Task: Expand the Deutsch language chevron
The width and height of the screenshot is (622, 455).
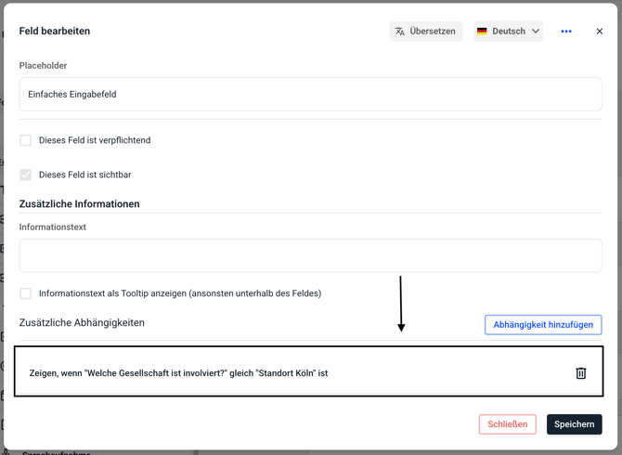Action: (536, 32)
